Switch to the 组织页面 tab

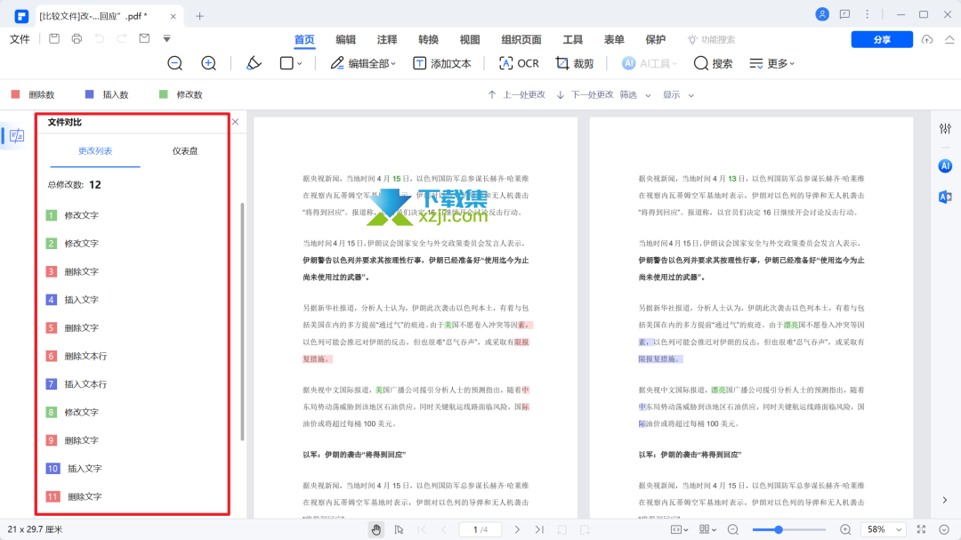pyautogui.click(x=521, y=40)
